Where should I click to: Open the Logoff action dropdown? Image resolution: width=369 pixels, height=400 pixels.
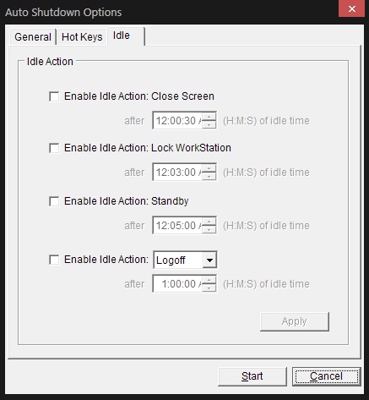coord(209,260)
